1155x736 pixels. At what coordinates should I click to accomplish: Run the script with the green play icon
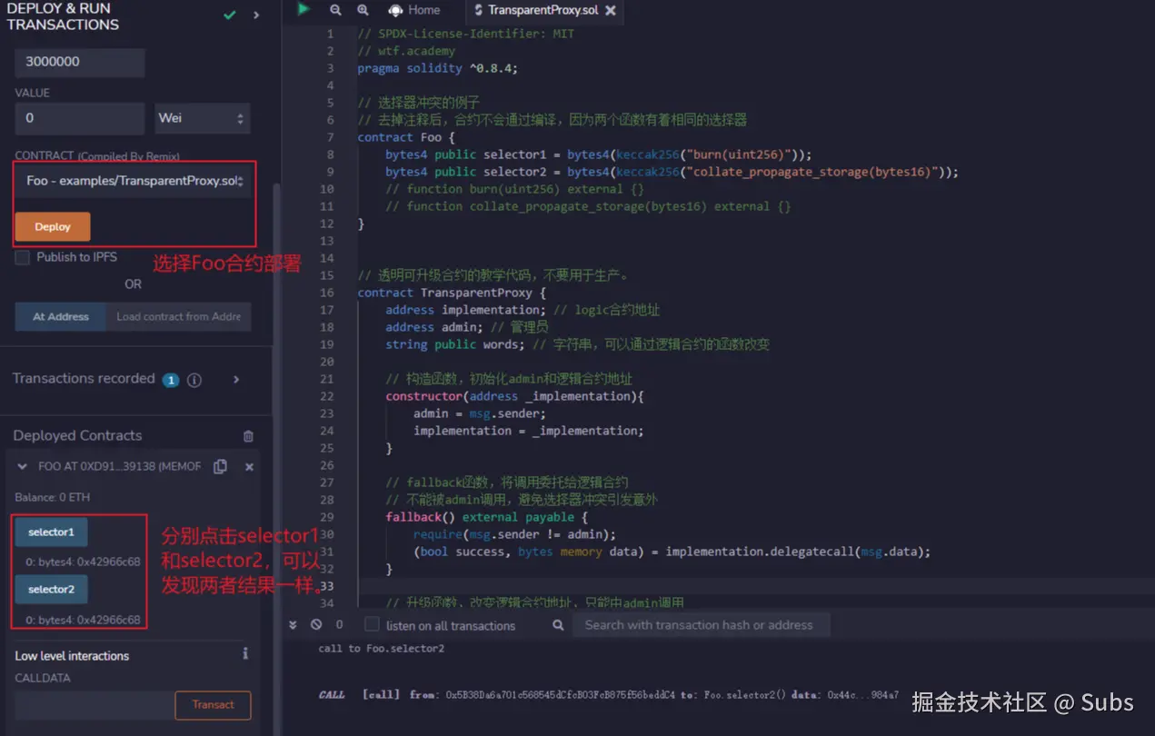click(x=304, y=9)
